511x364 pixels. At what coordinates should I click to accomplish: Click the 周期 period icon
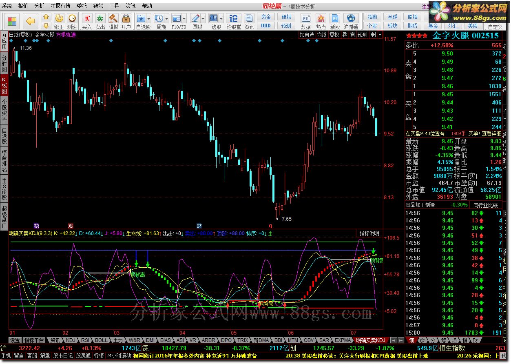tap(159, 18)
